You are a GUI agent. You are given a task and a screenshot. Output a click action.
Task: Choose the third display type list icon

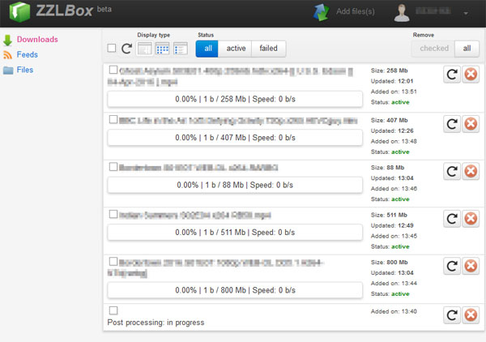coord(180,49)
